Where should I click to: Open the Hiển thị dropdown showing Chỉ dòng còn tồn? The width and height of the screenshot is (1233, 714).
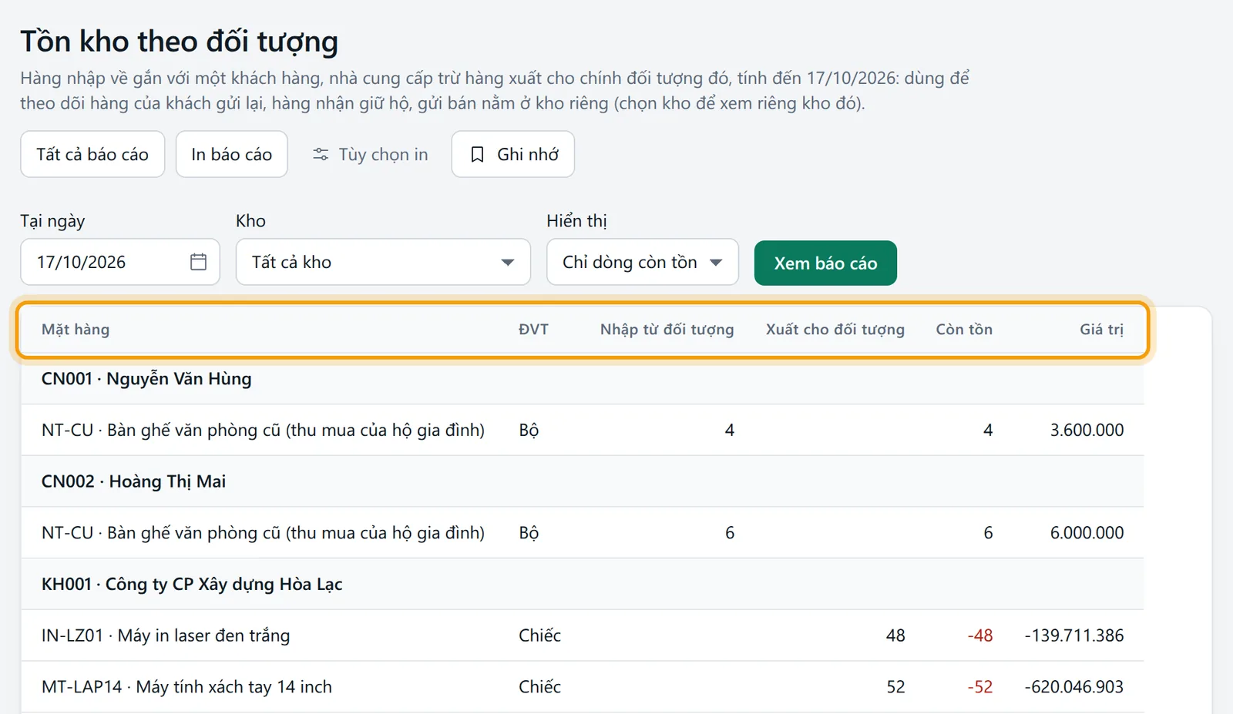643,262
